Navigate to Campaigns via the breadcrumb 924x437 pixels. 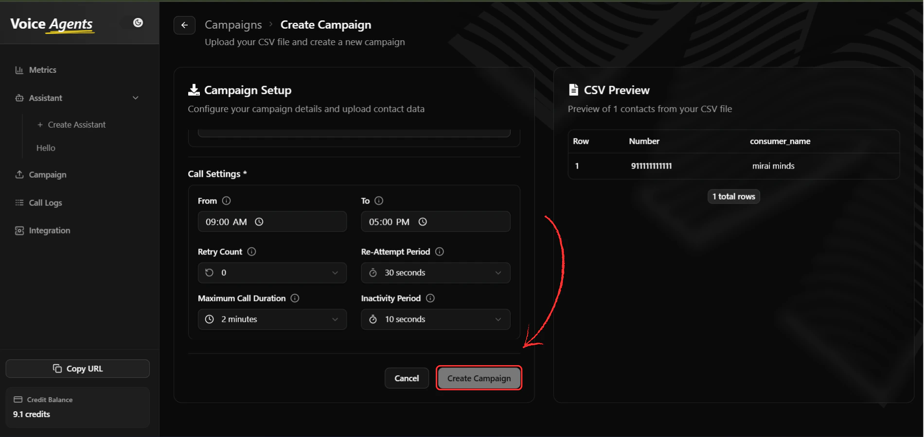point(233,24)
